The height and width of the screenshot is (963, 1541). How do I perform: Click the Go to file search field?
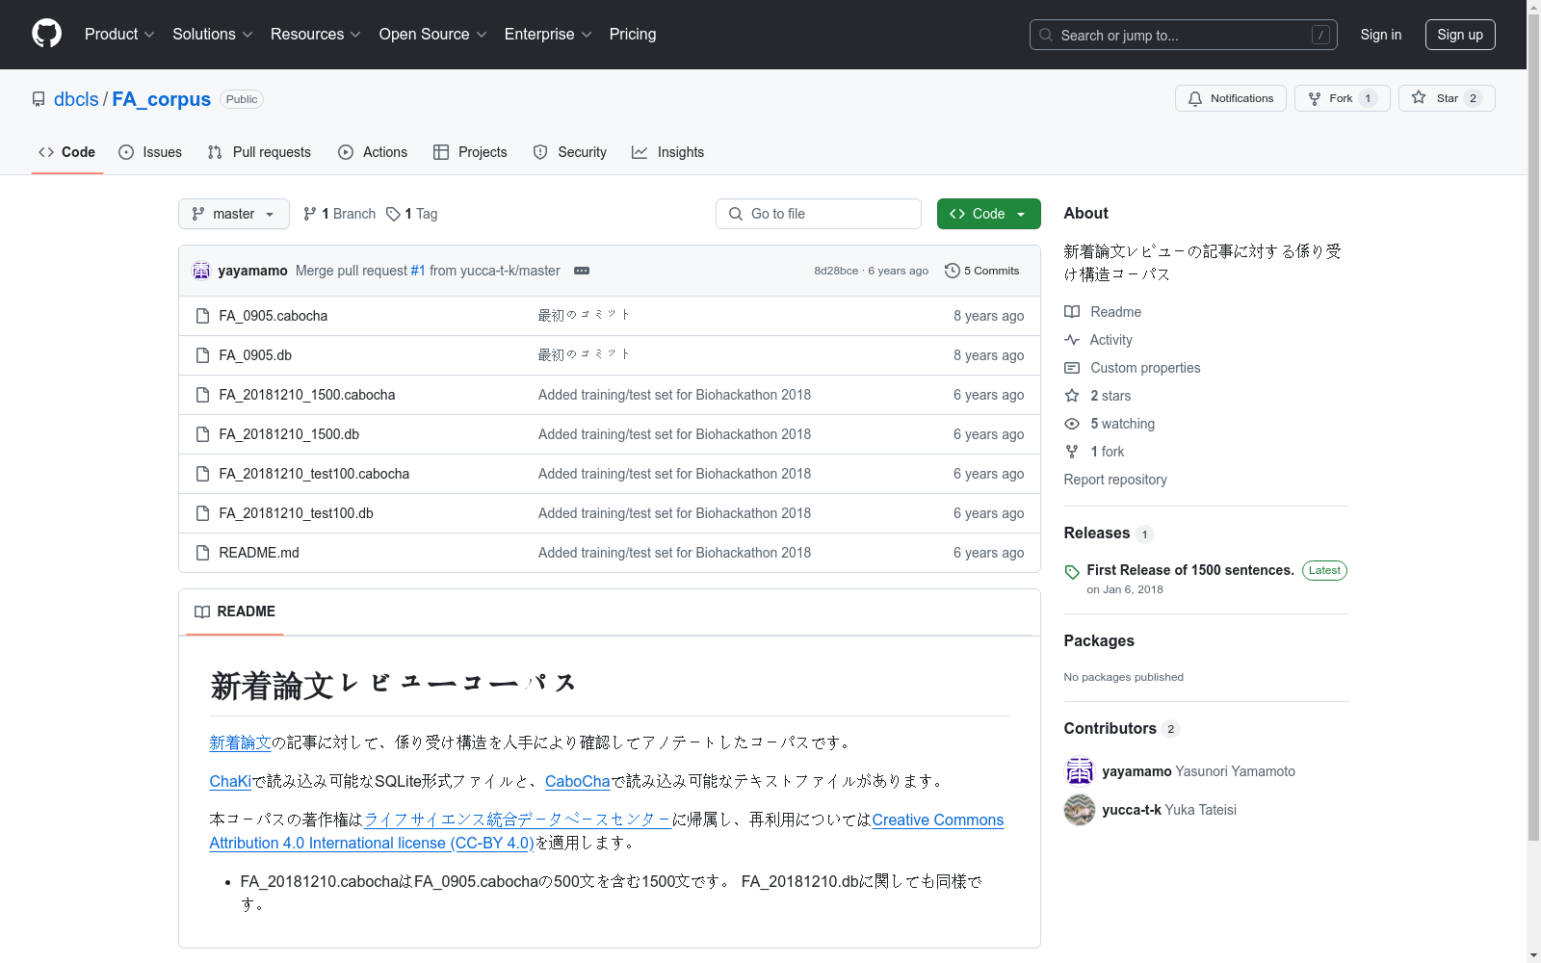[819, 214]
